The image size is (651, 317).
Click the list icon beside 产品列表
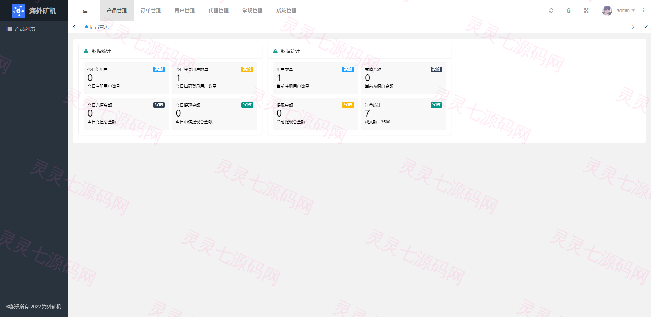coord(9,29)
